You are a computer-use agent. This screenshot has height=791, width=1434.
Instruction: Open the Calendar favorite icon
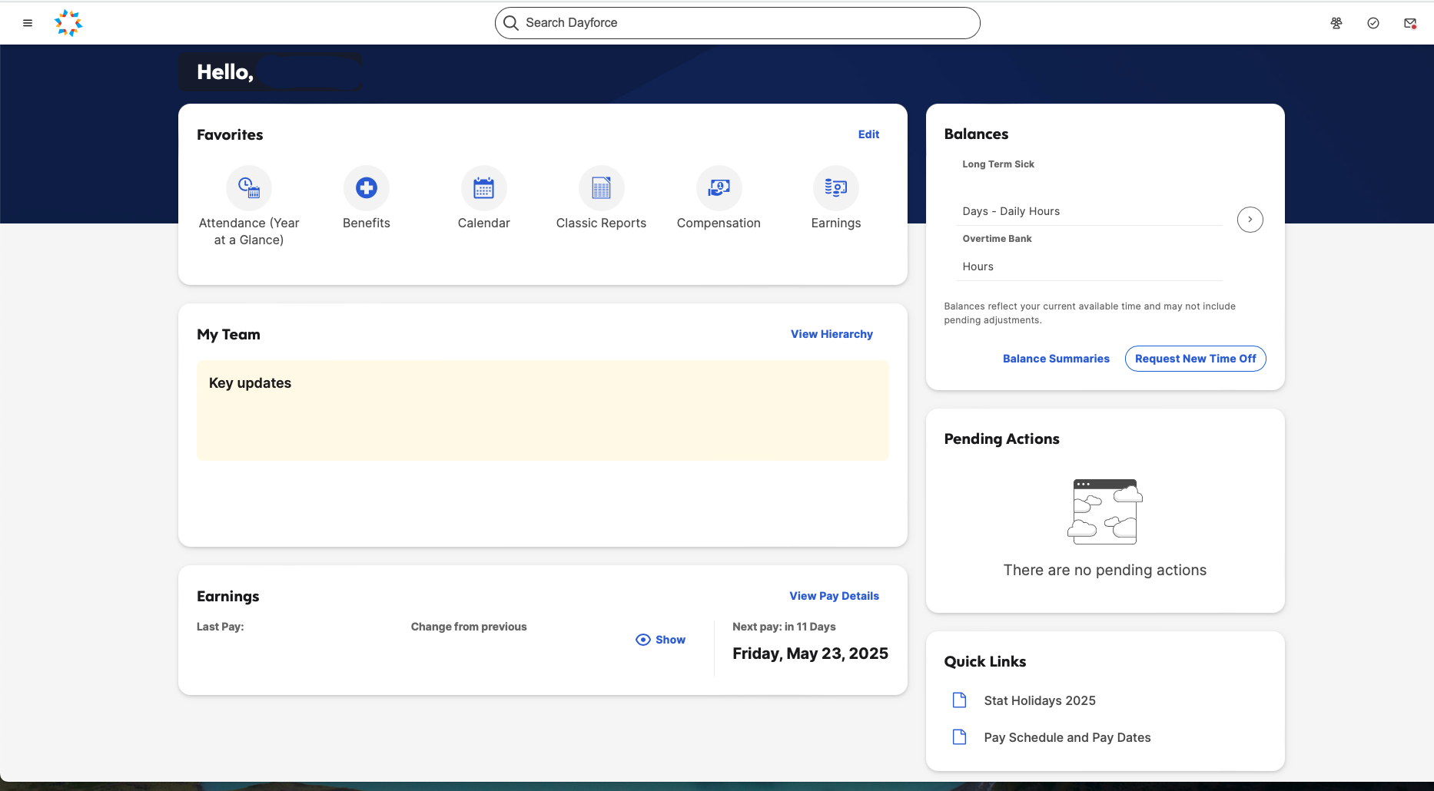coord(484,188)
